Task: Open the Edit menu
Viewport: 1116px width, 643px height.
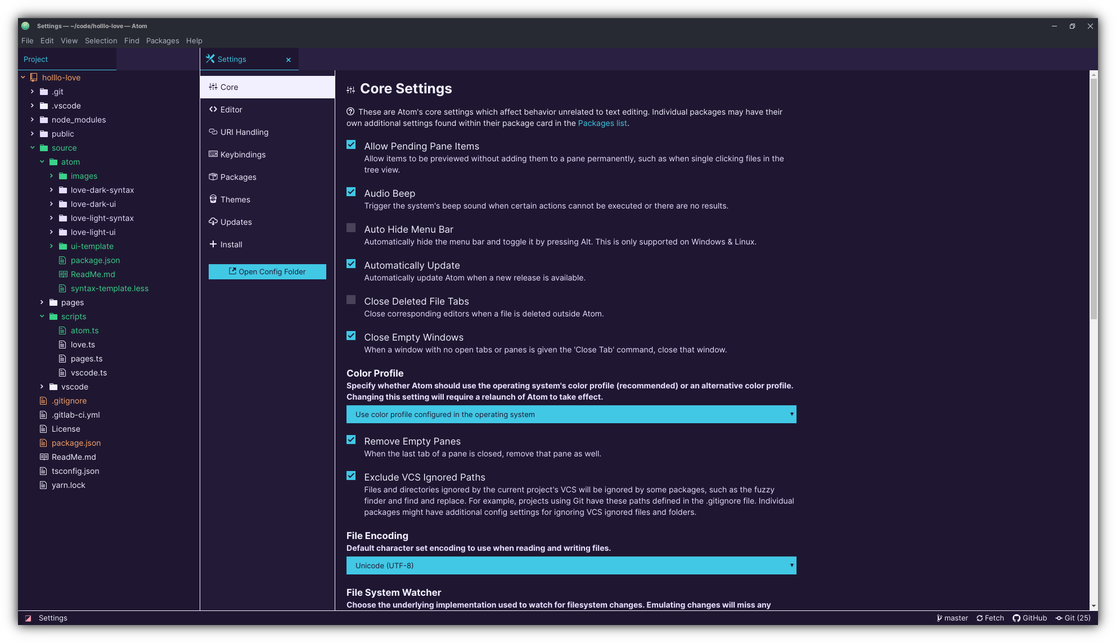Action: pos(47,40)
